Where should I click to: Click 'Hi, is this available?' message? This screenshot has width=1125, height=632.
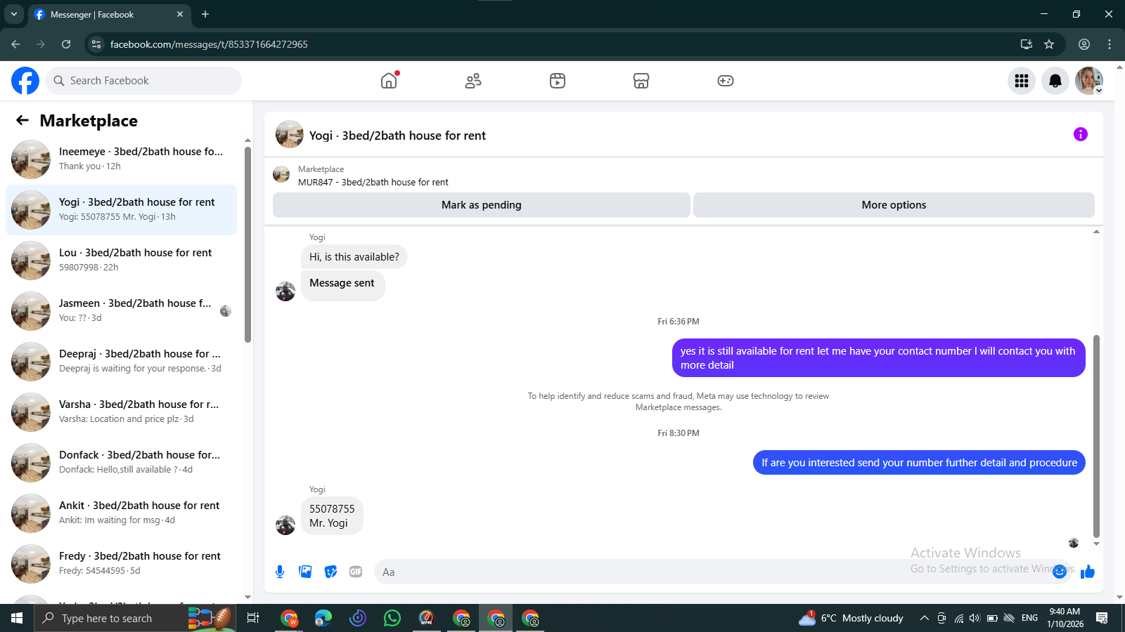click(x=354, y=257)
